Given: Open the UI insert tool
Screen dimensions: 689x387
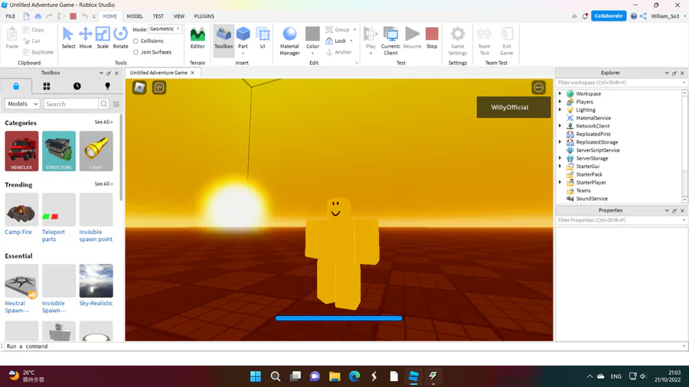Looking at the screenshot, I should click(x=263, y=37).
